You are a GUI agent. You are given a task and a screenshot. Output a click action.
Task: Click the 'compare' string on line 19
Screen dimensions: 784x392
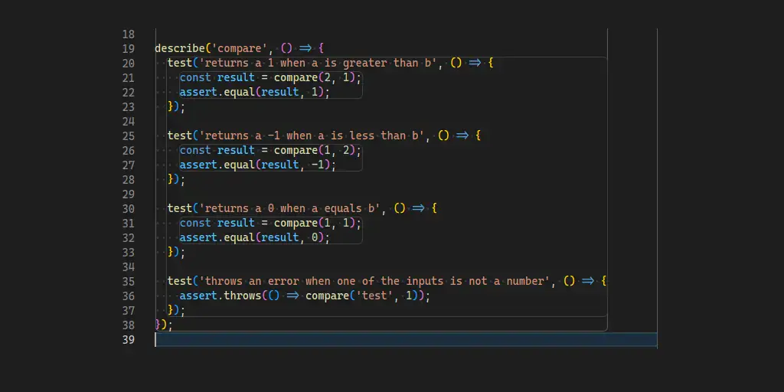[x=240, y=49]
